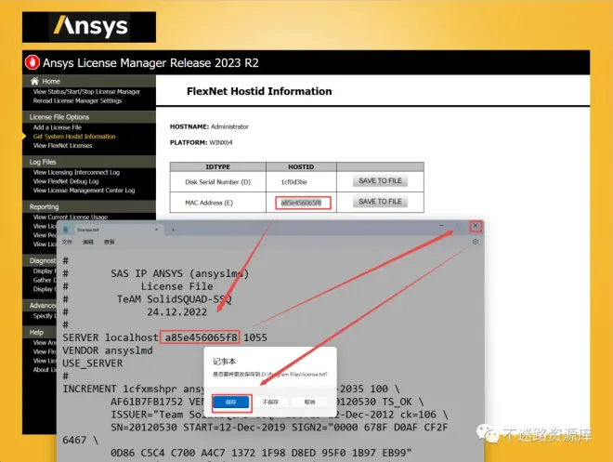This screenshot has width=613, height=462.
Task: Click the Ansys logo at top
Action: (90, 25)
